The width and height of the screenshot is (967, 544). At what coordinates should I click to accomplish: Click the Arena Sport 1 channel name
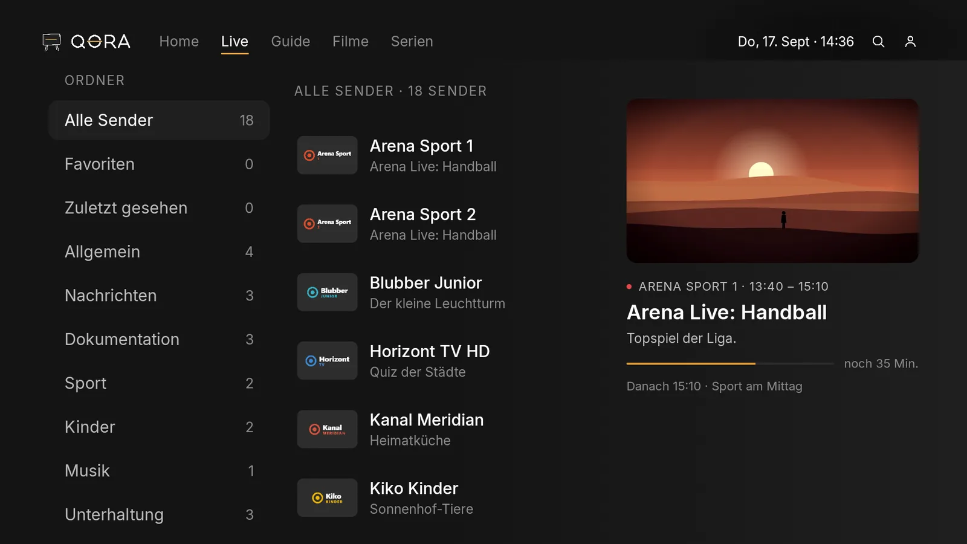(x=422, y=146)
